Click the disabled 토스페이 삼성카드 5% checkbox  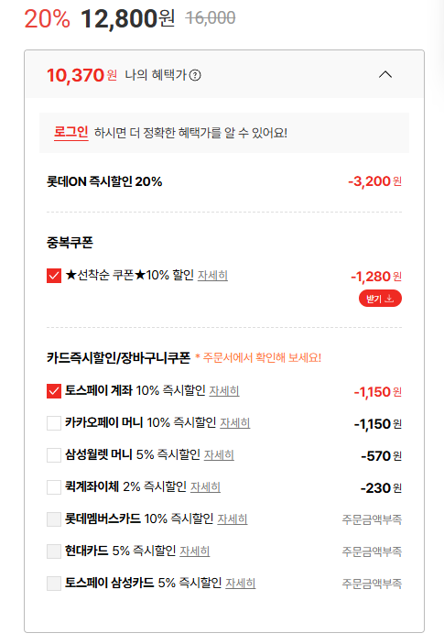(54, 584)
